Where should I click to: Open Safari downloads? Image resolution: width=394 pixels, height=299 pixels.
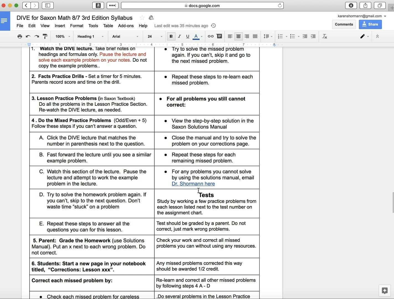(x=351, y=5)
